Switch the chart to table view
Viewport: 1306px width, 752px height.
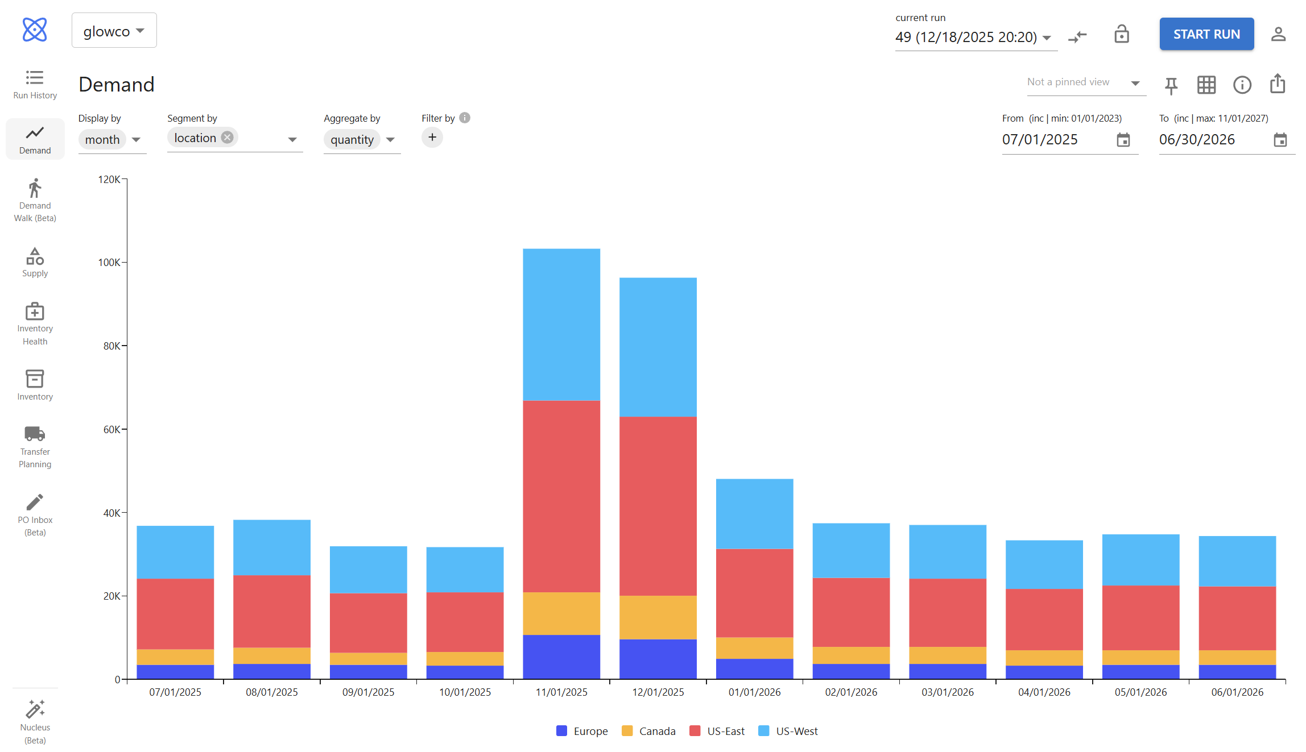pos(1206,85)
